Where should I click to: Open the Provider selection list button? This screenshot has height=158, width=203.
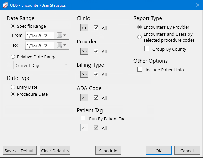coord(84,51)
